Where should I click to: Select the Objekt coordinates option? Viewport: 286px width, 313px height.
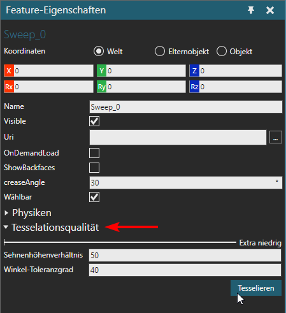222,51
